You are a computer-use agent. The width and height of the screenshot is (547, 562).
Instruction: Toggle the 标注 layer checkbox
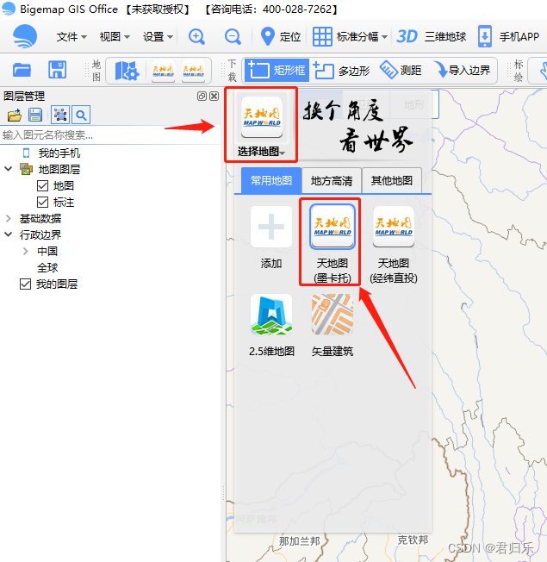(42, 203)
